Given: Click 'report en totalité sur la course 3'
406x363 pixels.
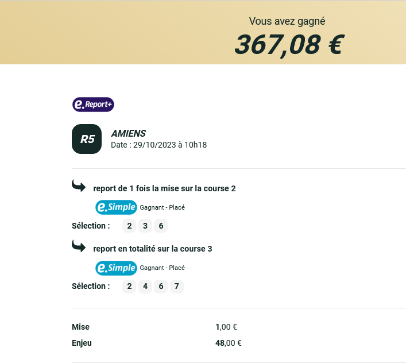Looking at the screenshot, I should 153,249.
